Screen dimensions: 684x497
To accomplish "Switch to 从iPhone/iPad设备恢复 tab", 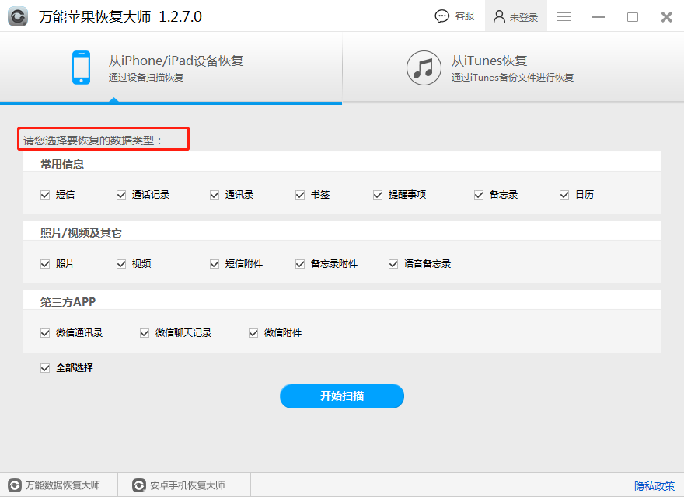I will coord(171,68).
